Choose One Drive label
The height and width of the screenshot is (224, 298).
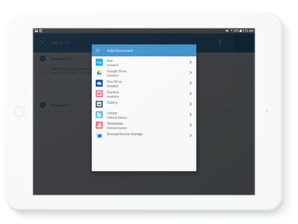pos(114,81)
